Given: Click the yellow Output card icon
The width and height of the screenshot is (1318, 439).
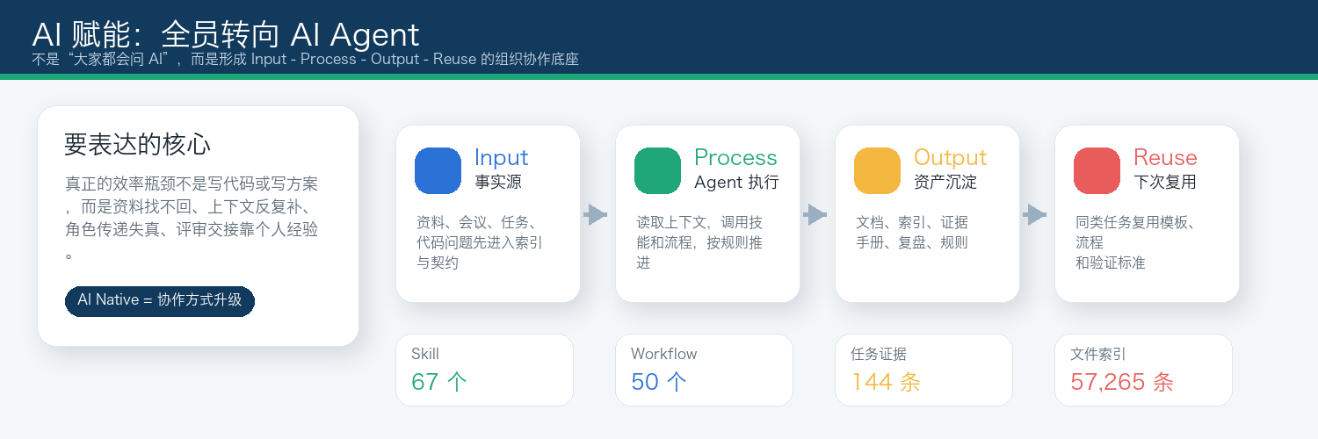Looking at the screenshot, I should (x=877, y=170).
